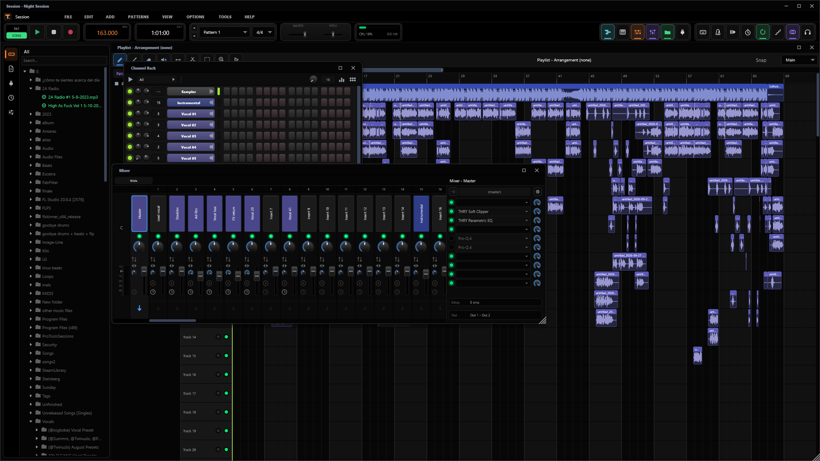Image resolution: width=820 pixels, height=461 pixels.
Task: Toggle THRY Parametric EQ slot on/off
Action: [x=451, y=220]
